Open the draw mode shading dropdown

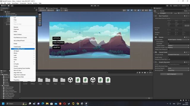click(124, 10)
